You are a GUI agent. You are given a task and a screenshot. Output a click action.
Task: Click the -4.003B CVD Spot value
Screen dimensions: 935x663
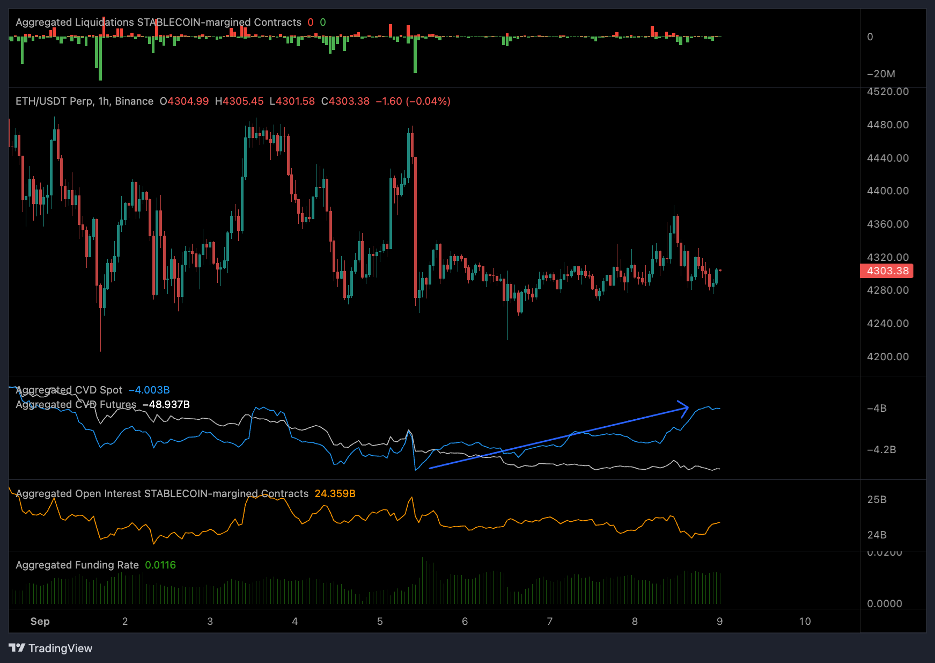149,390
